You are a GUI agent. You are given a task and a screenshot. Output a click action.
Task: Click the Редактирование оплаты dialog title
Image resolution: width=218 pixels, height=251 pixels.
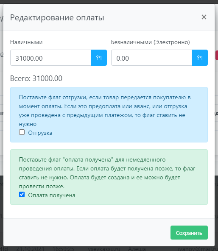point(57,17)
